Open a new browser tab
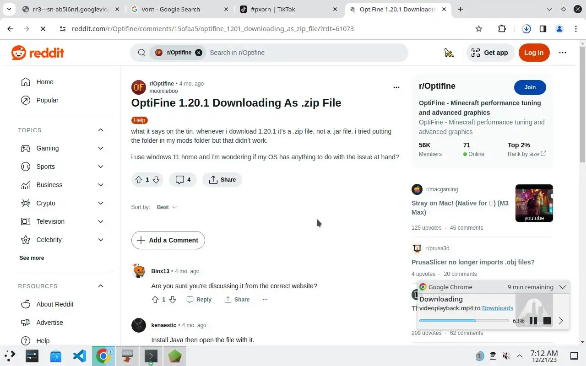This screenshot has width=586, height=366. pos(461,9)
